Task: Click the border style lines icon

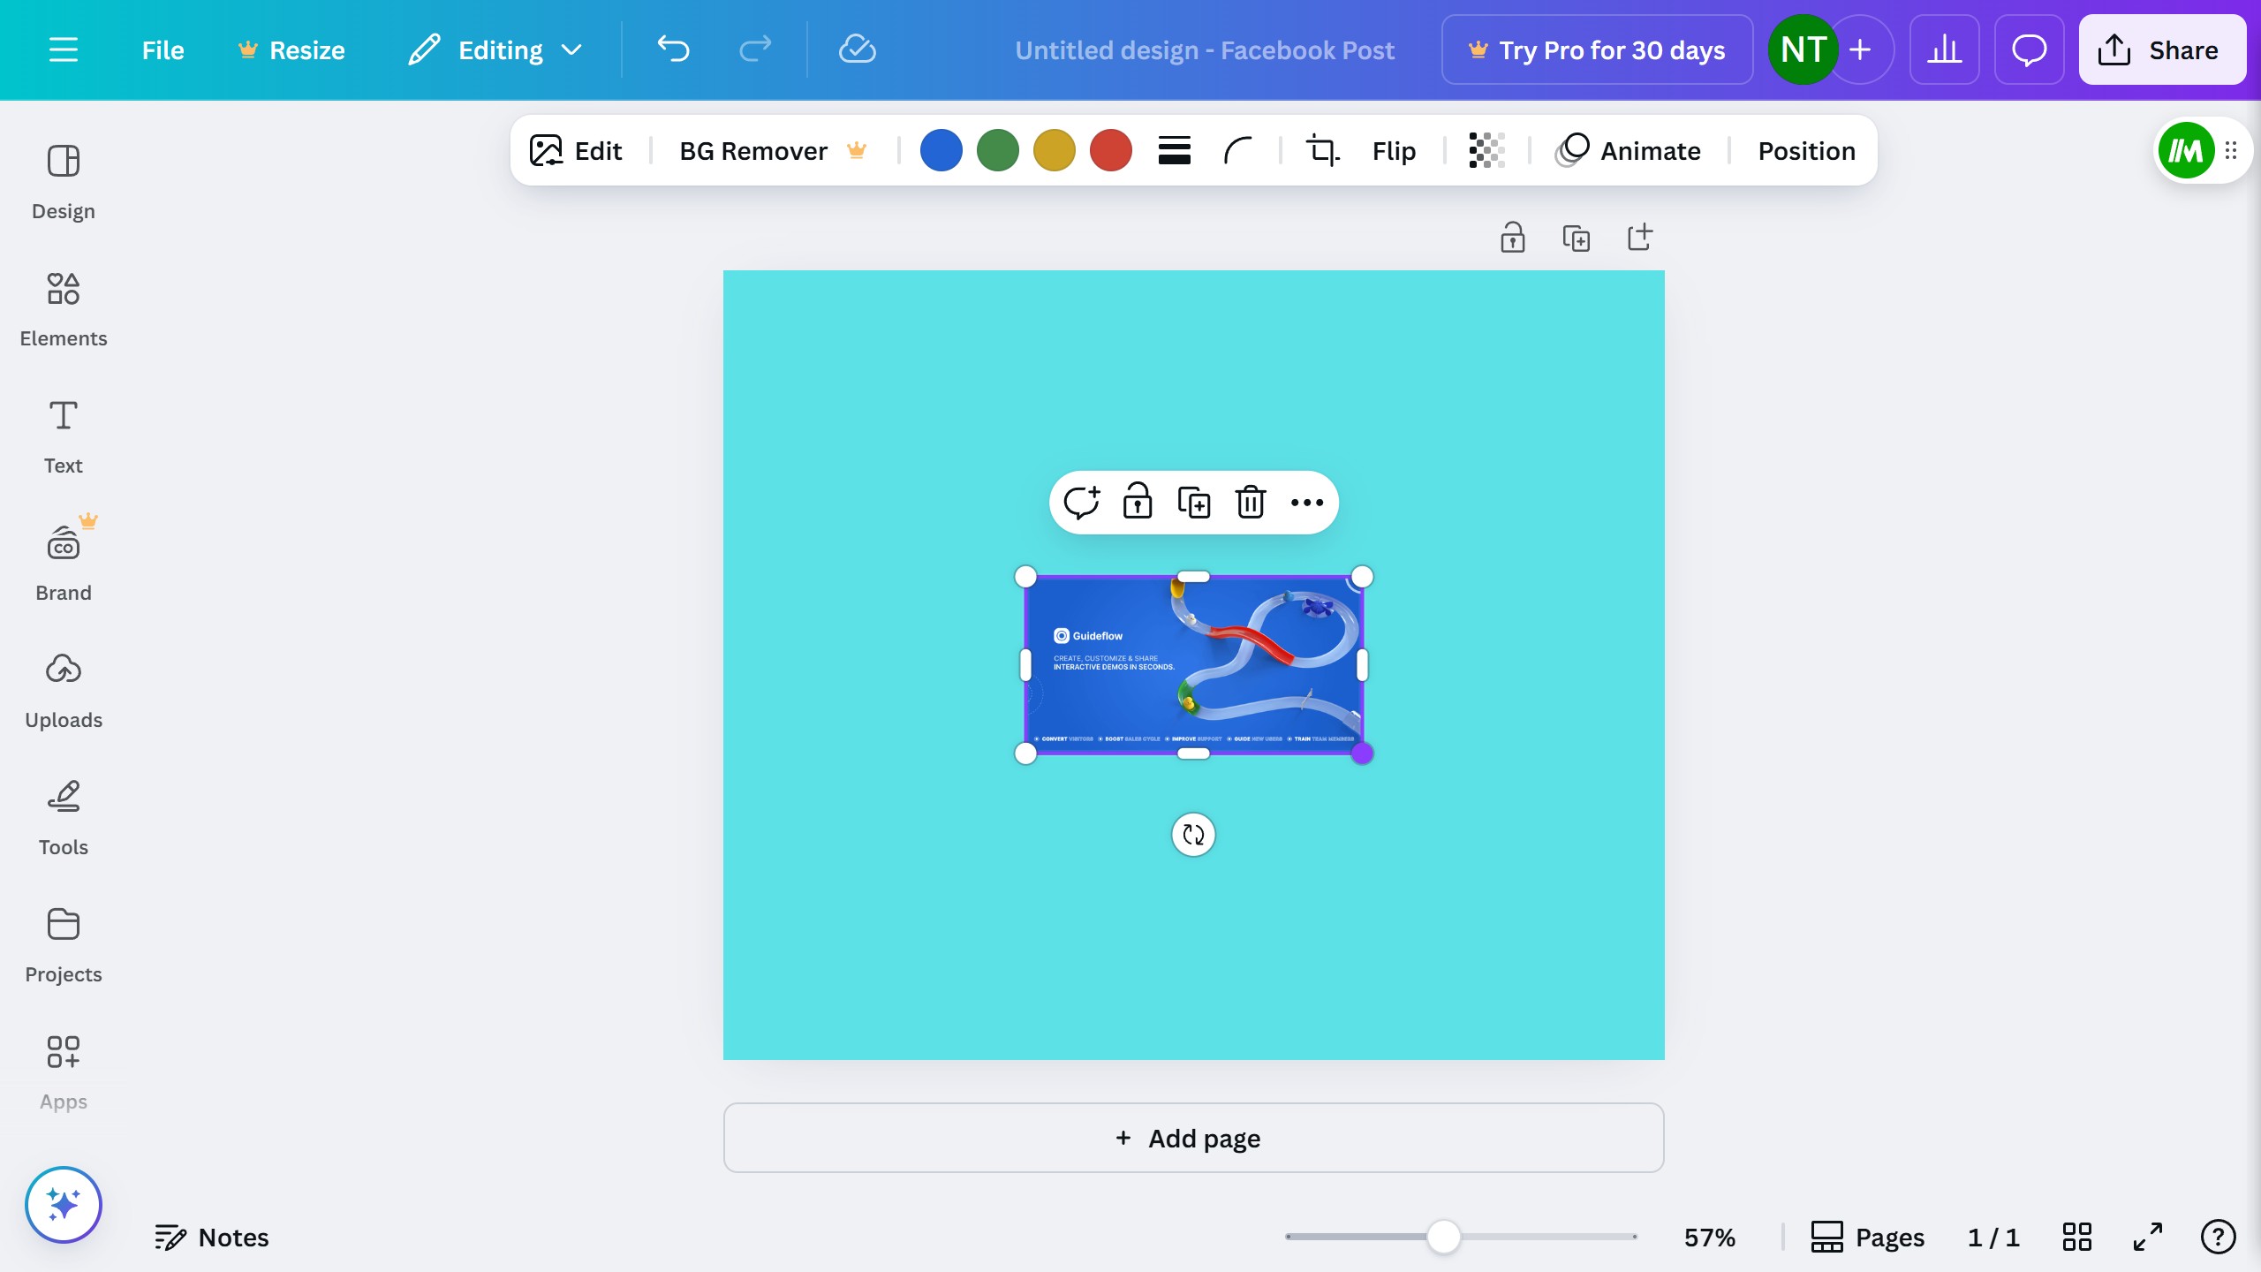Action: tap(1174, 151)
